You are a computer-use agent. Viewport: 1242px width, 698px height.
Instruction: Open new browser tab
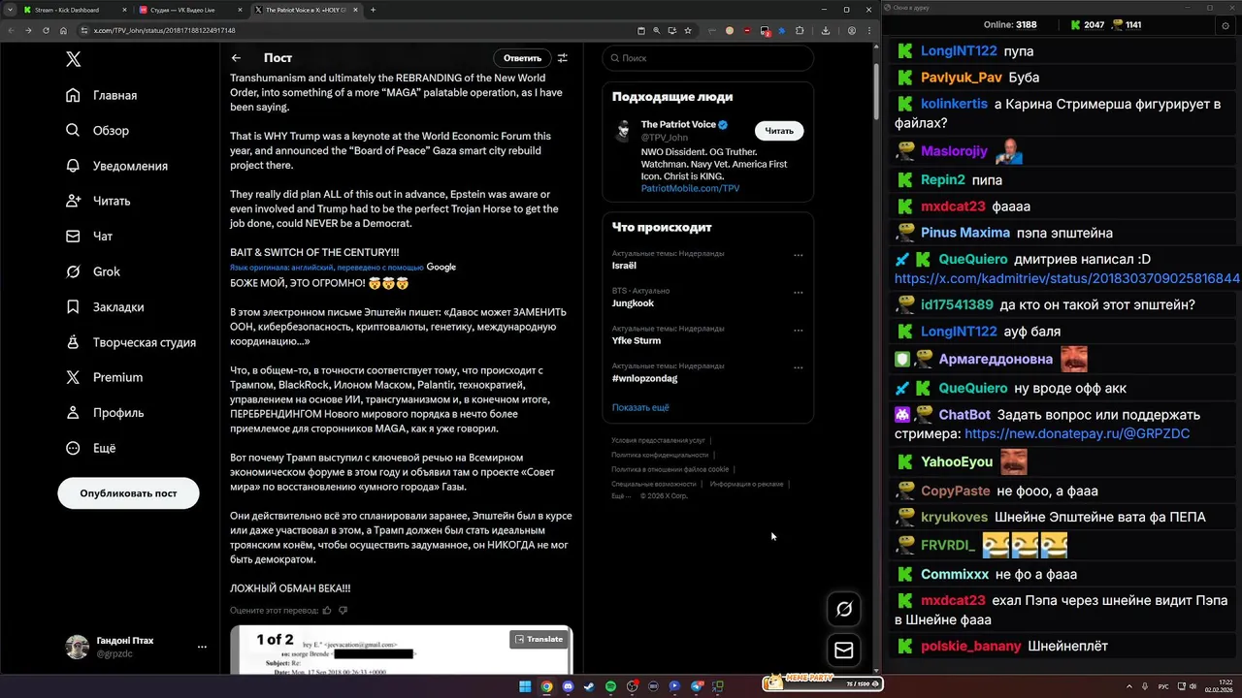[373, 10]
